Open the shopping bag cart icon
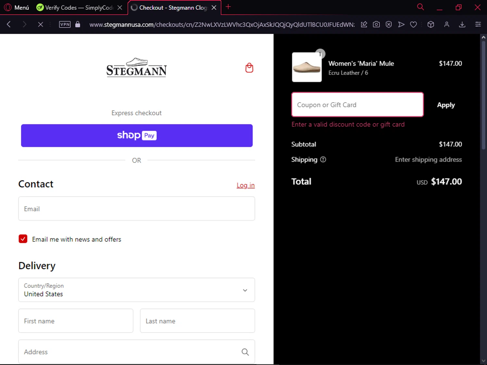The height and width of the screenshot is (365, 487). [x=249, y=67]
